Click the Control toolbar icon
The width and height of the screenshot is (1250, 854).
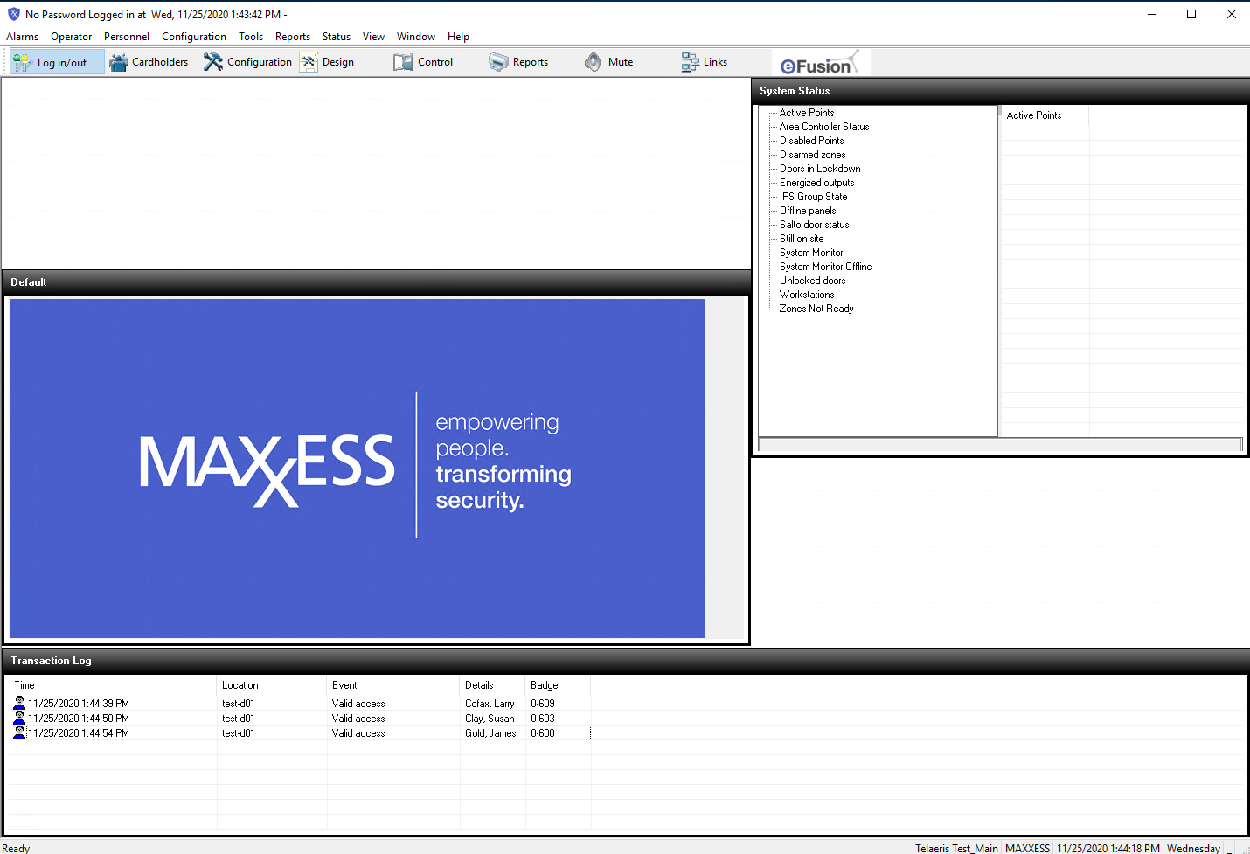click(x=403, y=62)
